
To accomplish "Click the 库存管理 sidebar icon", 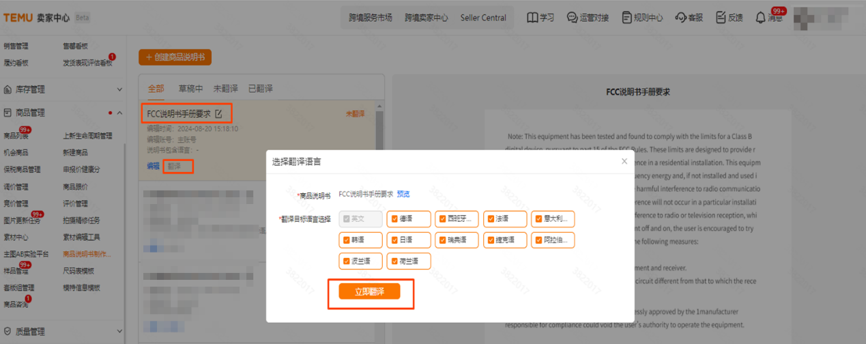I will [x=8, y=89].
